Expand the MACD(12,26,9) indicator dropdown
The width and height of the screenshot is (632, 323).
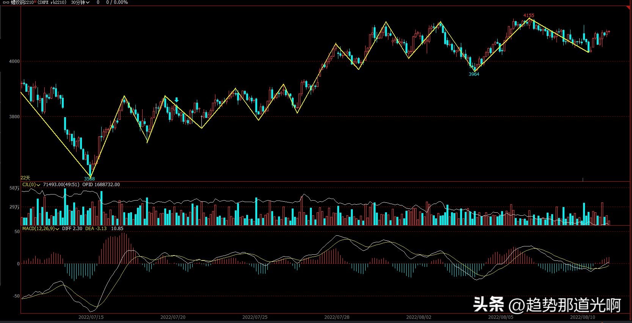(x=41, y=229)
